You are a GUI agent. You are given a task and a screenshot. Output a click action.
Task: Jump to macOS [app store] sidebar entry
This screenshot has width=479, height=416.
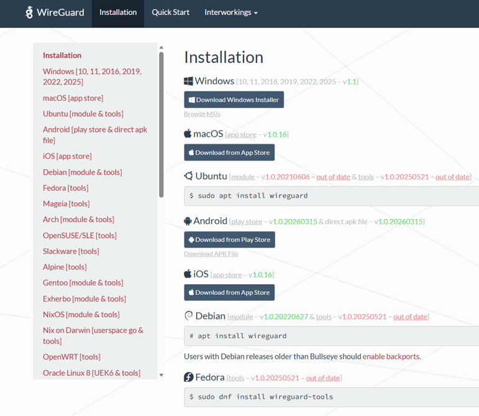pos(73,98)
